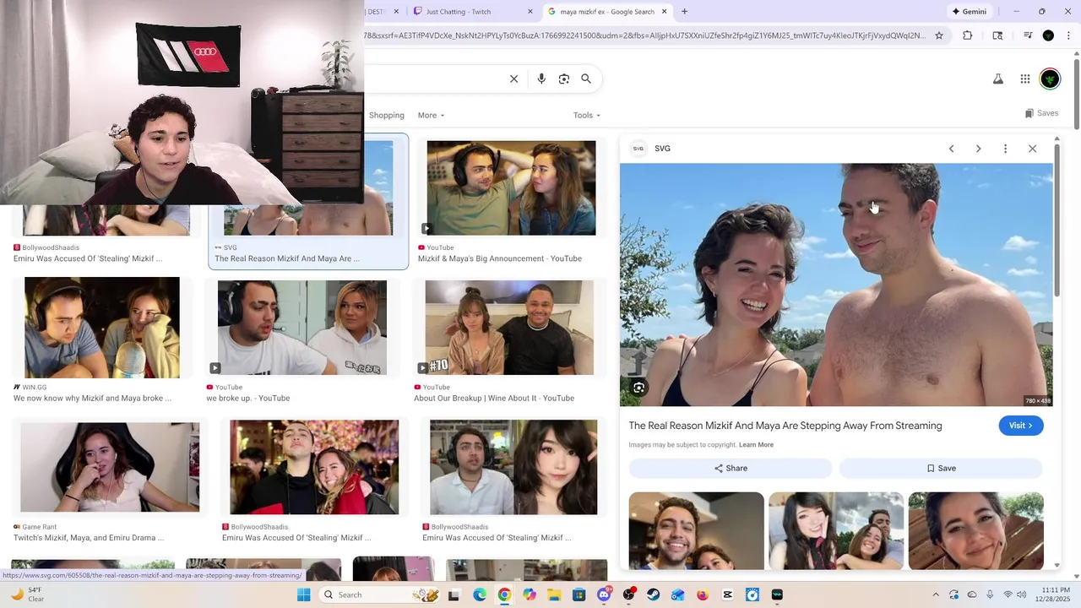Expand the More search filters dropdown
This screenshot has height=608, width=1081.
point(431,115)
